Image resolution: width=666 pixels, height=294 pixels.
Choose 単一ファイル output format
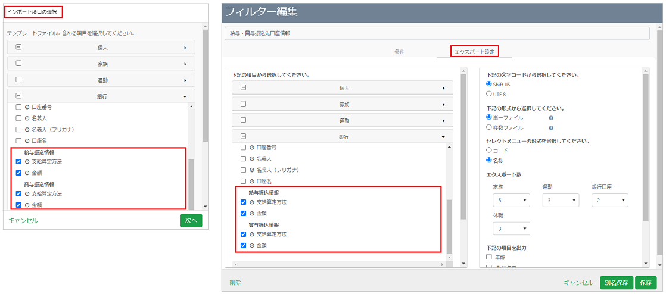point(489,117)
